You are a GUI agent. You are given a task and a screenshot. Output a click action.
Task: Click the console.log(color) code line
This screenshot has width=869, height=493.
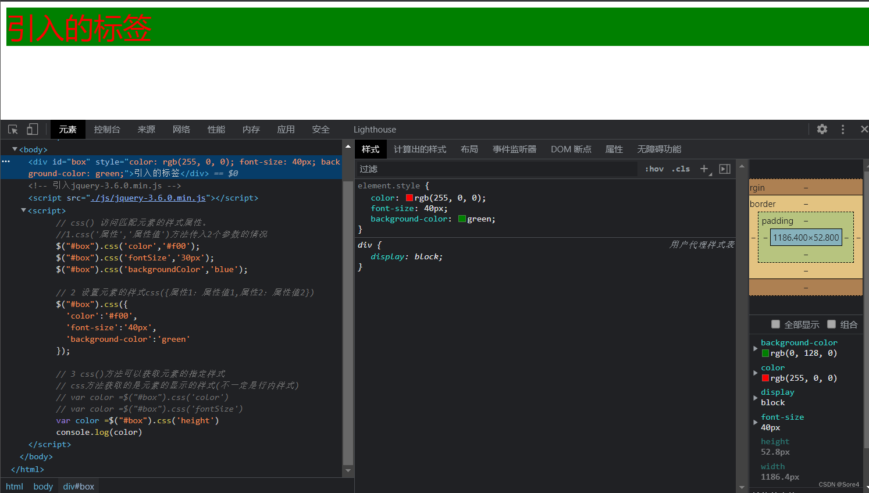click(99, 432)
